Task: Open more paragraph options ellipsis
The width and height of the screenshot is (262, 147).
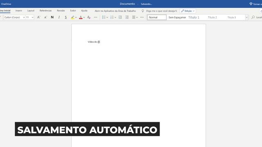Action: click(x=142, y=17)
